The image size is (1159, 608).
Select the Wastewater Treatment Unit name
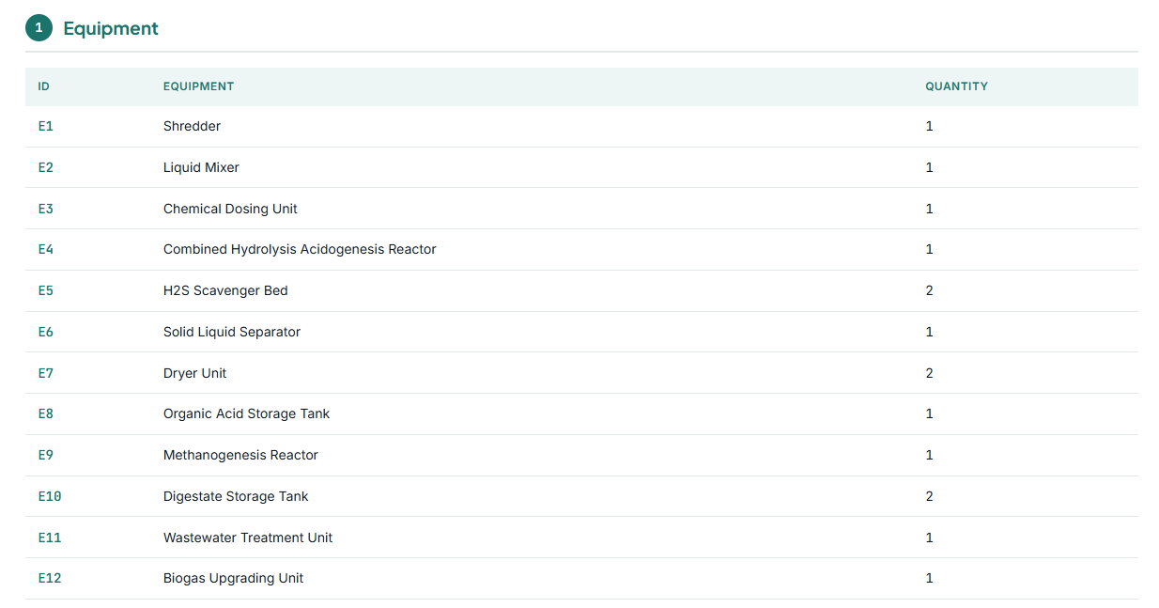tap(248, 538)
